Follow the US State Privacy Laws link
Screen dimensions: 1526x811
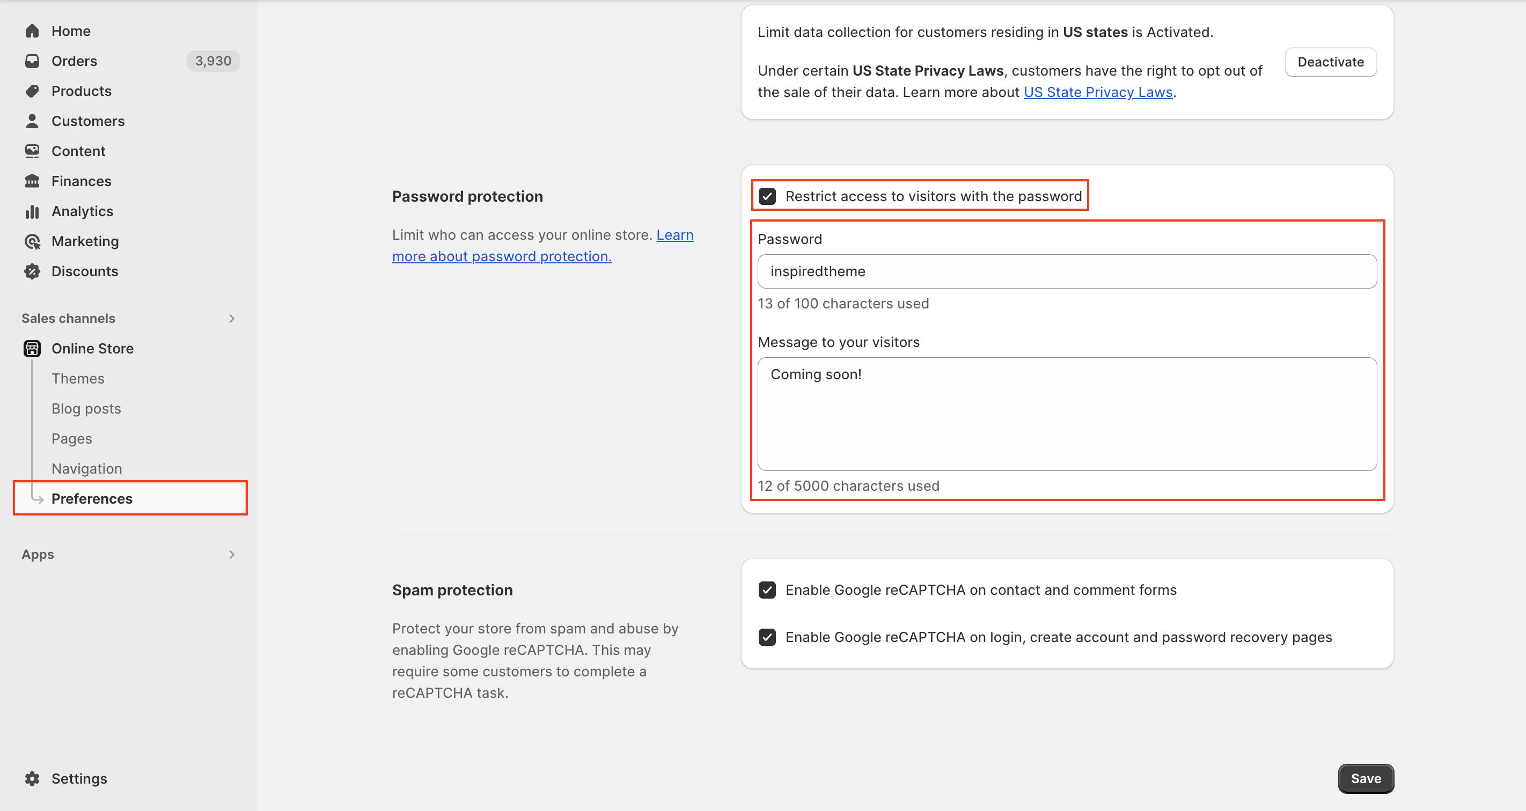pyautogui.click(x=1098, y=92)
